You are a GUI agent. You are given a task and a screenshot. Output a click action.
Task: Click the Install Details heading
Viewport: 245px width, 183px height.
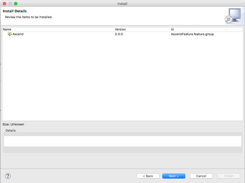coord(15,11)
